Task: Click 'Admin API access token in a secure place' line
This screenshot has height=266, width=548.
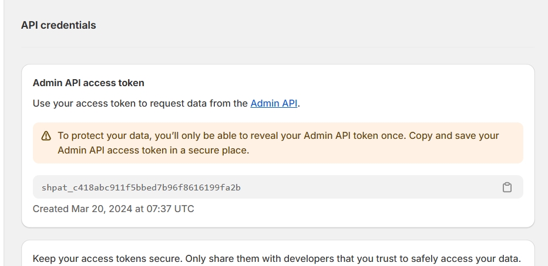Action: point(153,150)
